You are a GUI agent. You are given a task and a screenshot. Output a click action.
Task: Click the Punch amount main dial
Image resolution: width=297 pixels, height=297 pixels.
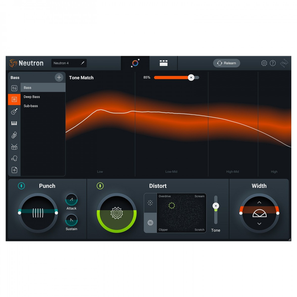pos(38,213)
